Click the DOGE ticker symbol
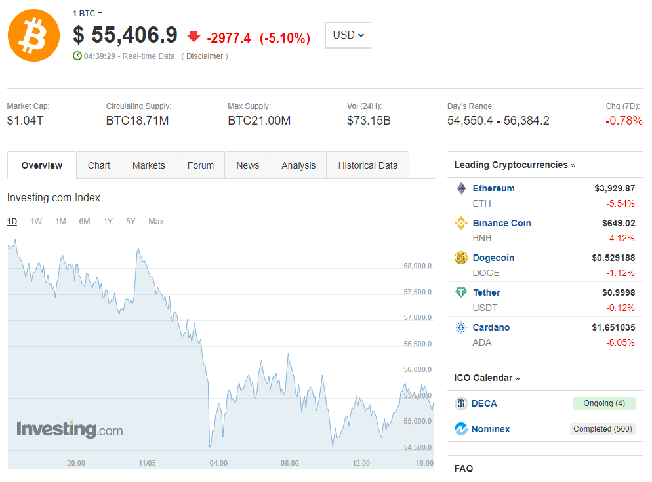Screen dimensions: 652x482 click(486, 273)
